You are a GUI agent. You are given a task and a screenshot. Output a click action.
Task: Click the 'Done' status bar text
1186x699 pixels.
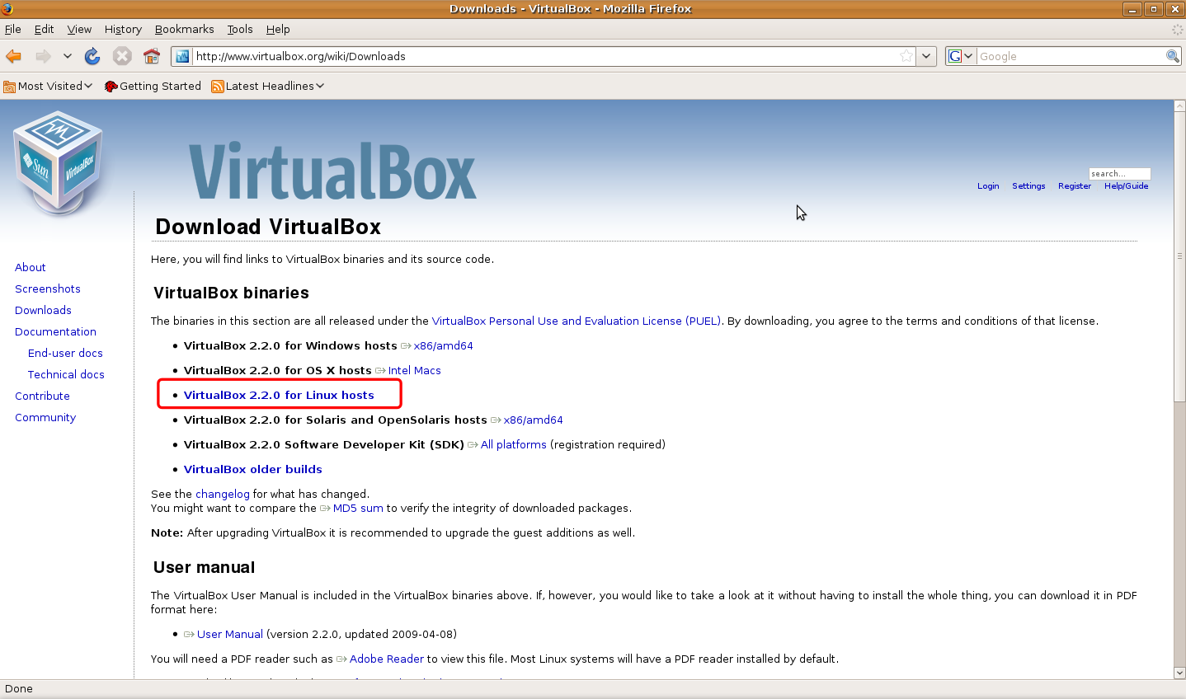tap(19, 688)
